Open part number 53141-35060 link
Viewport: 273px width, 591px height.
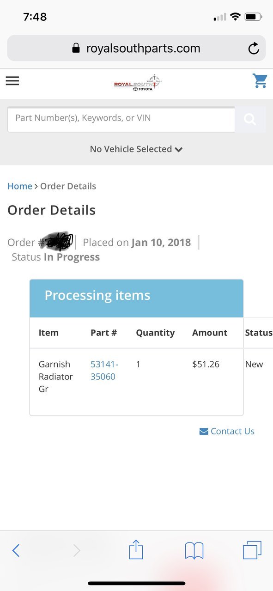104,371
